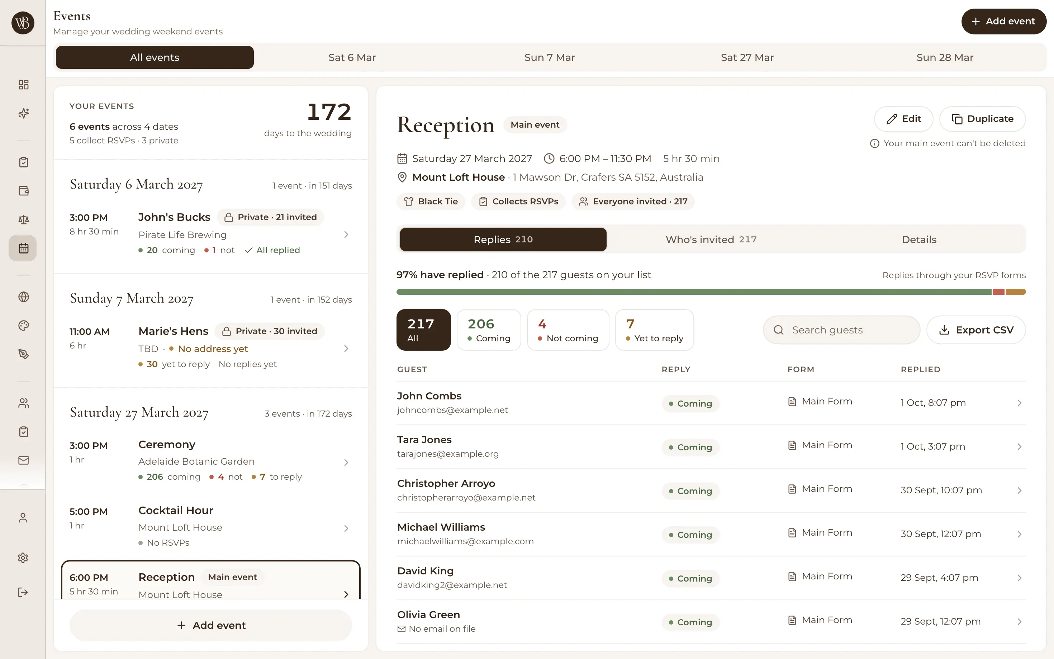
Task: Click Add event at bottom of events list
Action: pyautogui.click(x=210, y=625)
